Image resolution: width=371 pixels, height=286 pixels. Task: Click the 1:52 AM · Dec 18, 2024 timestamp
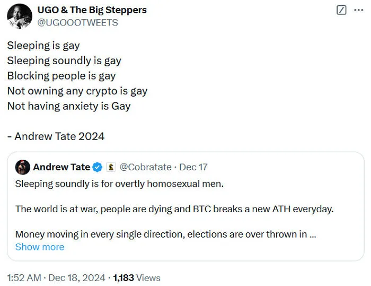click(56, 278)
